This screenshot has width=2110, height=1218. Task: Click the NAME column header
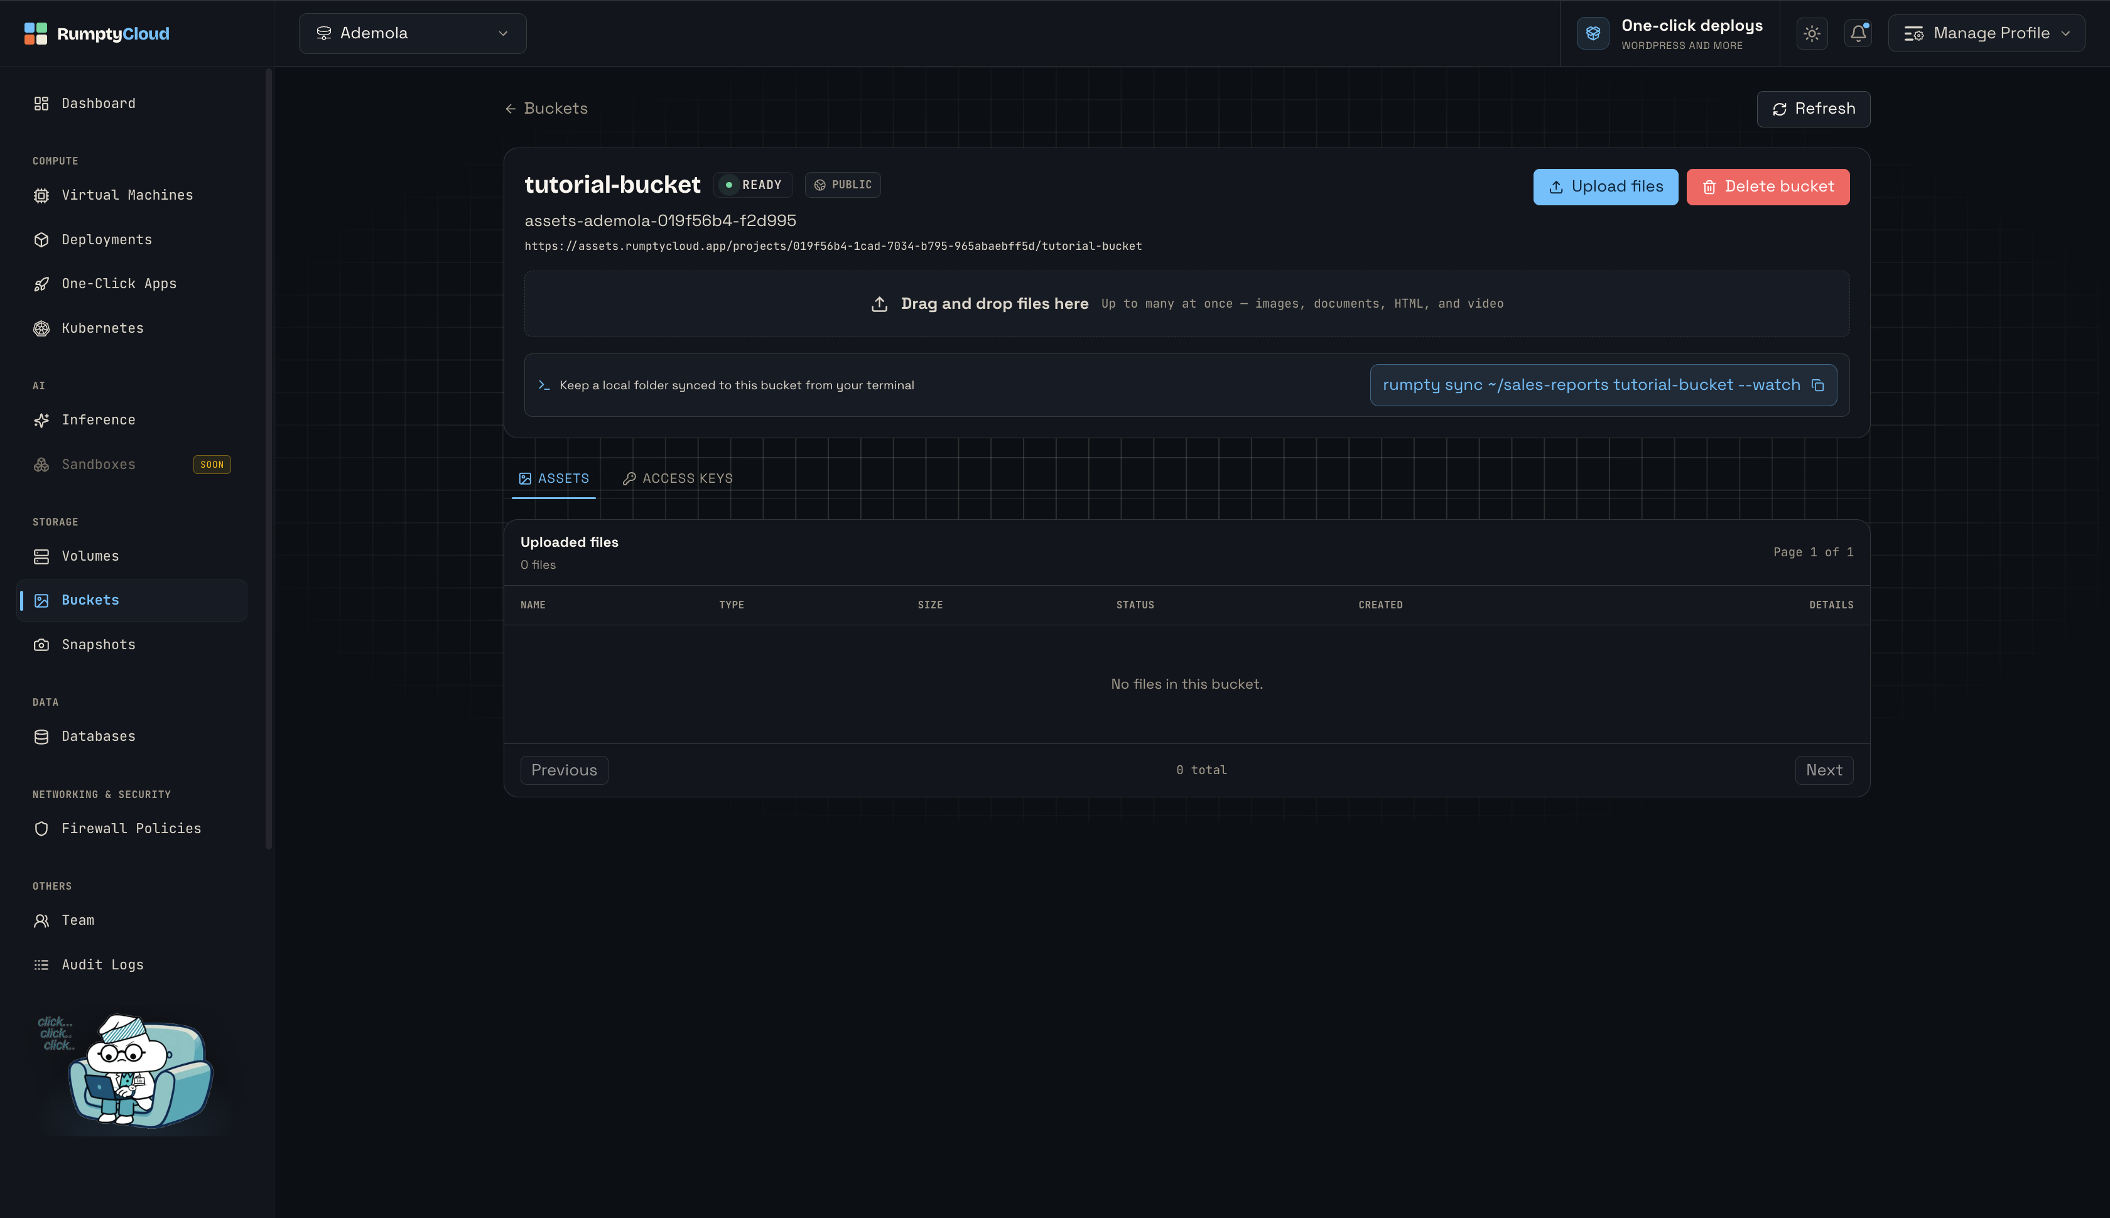[x=533, y=605]
